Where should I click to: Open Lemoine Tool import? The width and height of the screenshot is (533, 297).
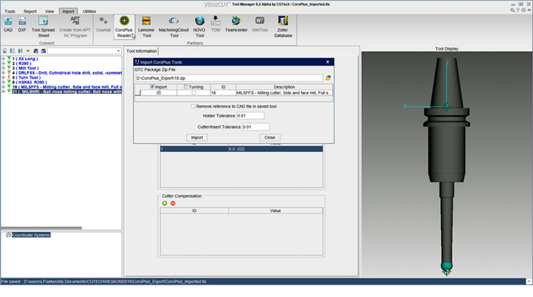coord(146,27)
